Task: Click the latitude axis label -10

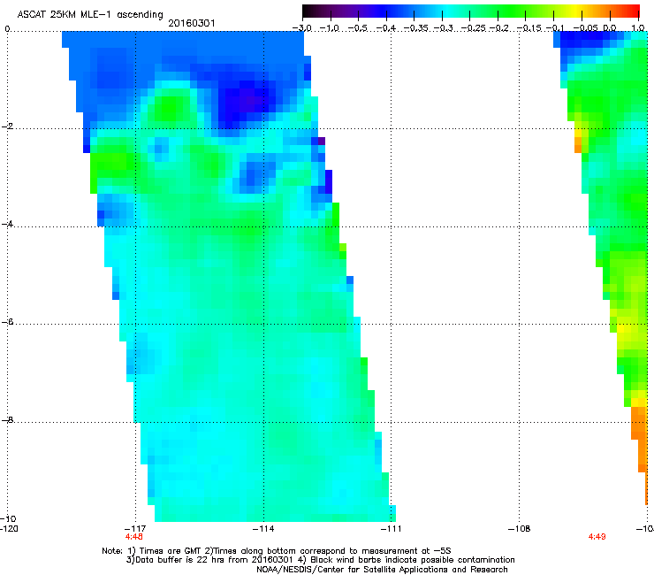Action: coord(8,518)
